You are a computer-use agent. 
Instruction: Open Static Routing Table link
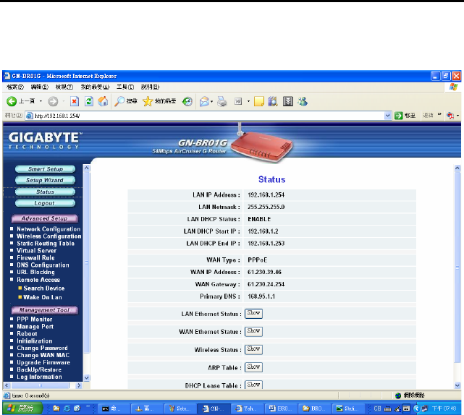pyautogui.click(x=46, y=244)
